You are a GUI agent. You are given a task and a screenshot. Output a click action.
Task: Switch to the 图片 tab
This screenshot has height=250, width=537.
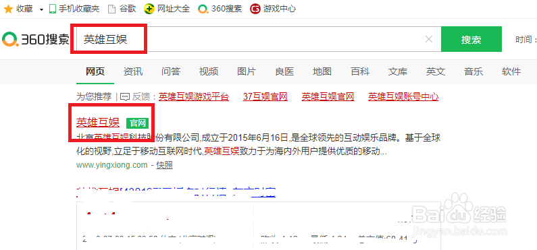[247, 71]
